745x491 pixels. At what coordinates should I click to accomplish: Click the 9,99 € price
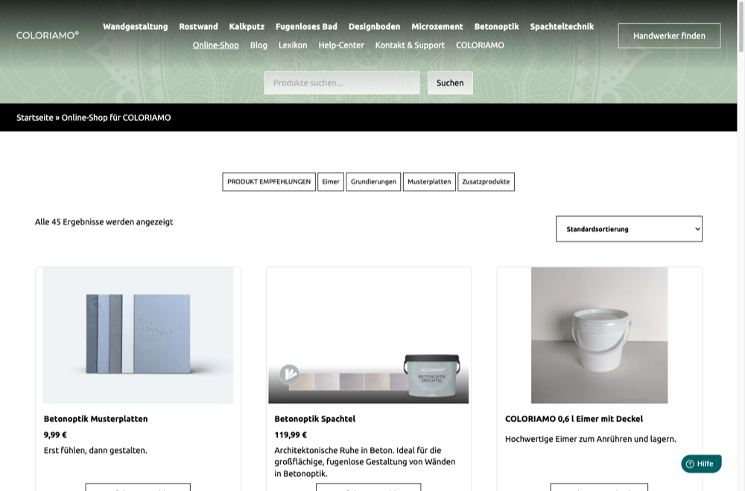point(55,434)
